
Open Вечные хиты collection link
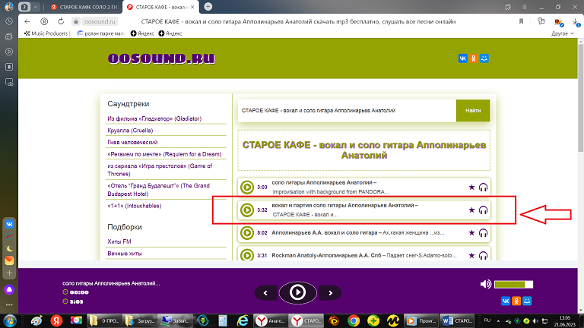125,254
